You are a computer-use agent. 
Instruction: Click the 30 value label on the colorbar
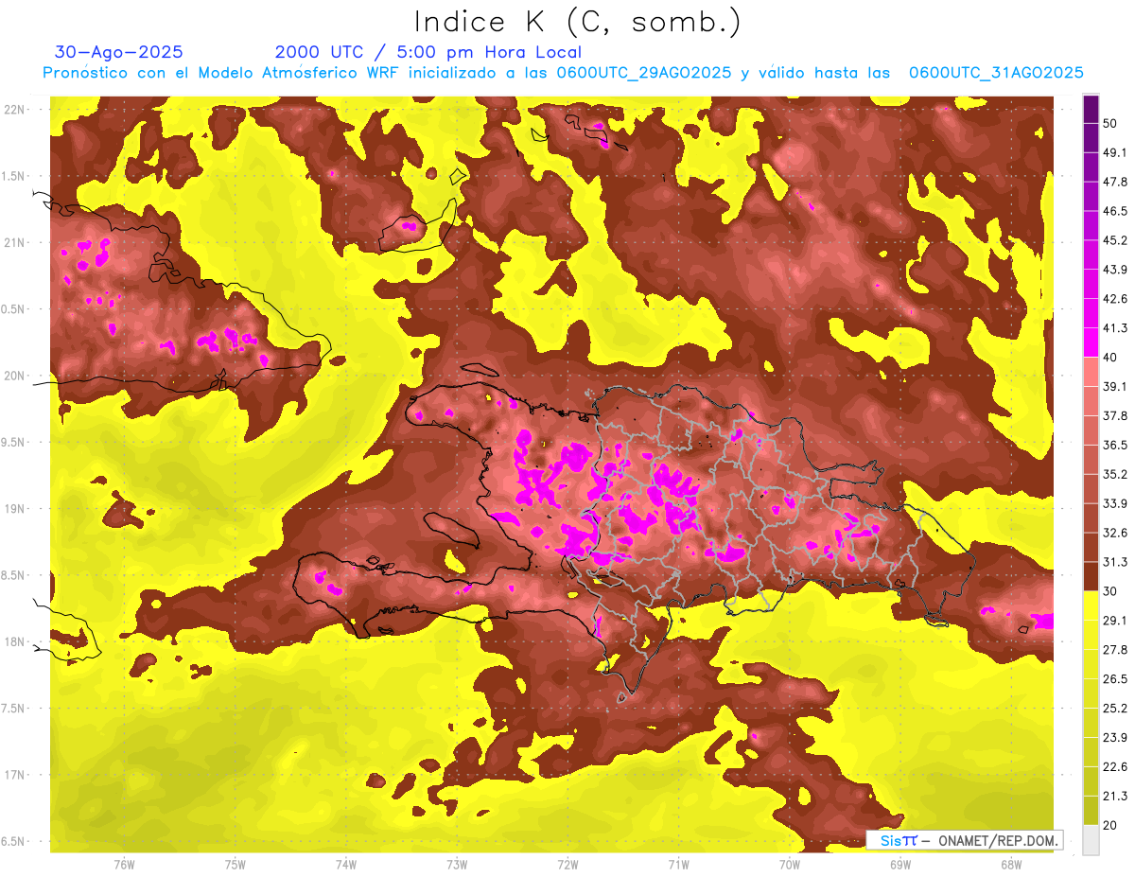click(x=1109, y=590)
